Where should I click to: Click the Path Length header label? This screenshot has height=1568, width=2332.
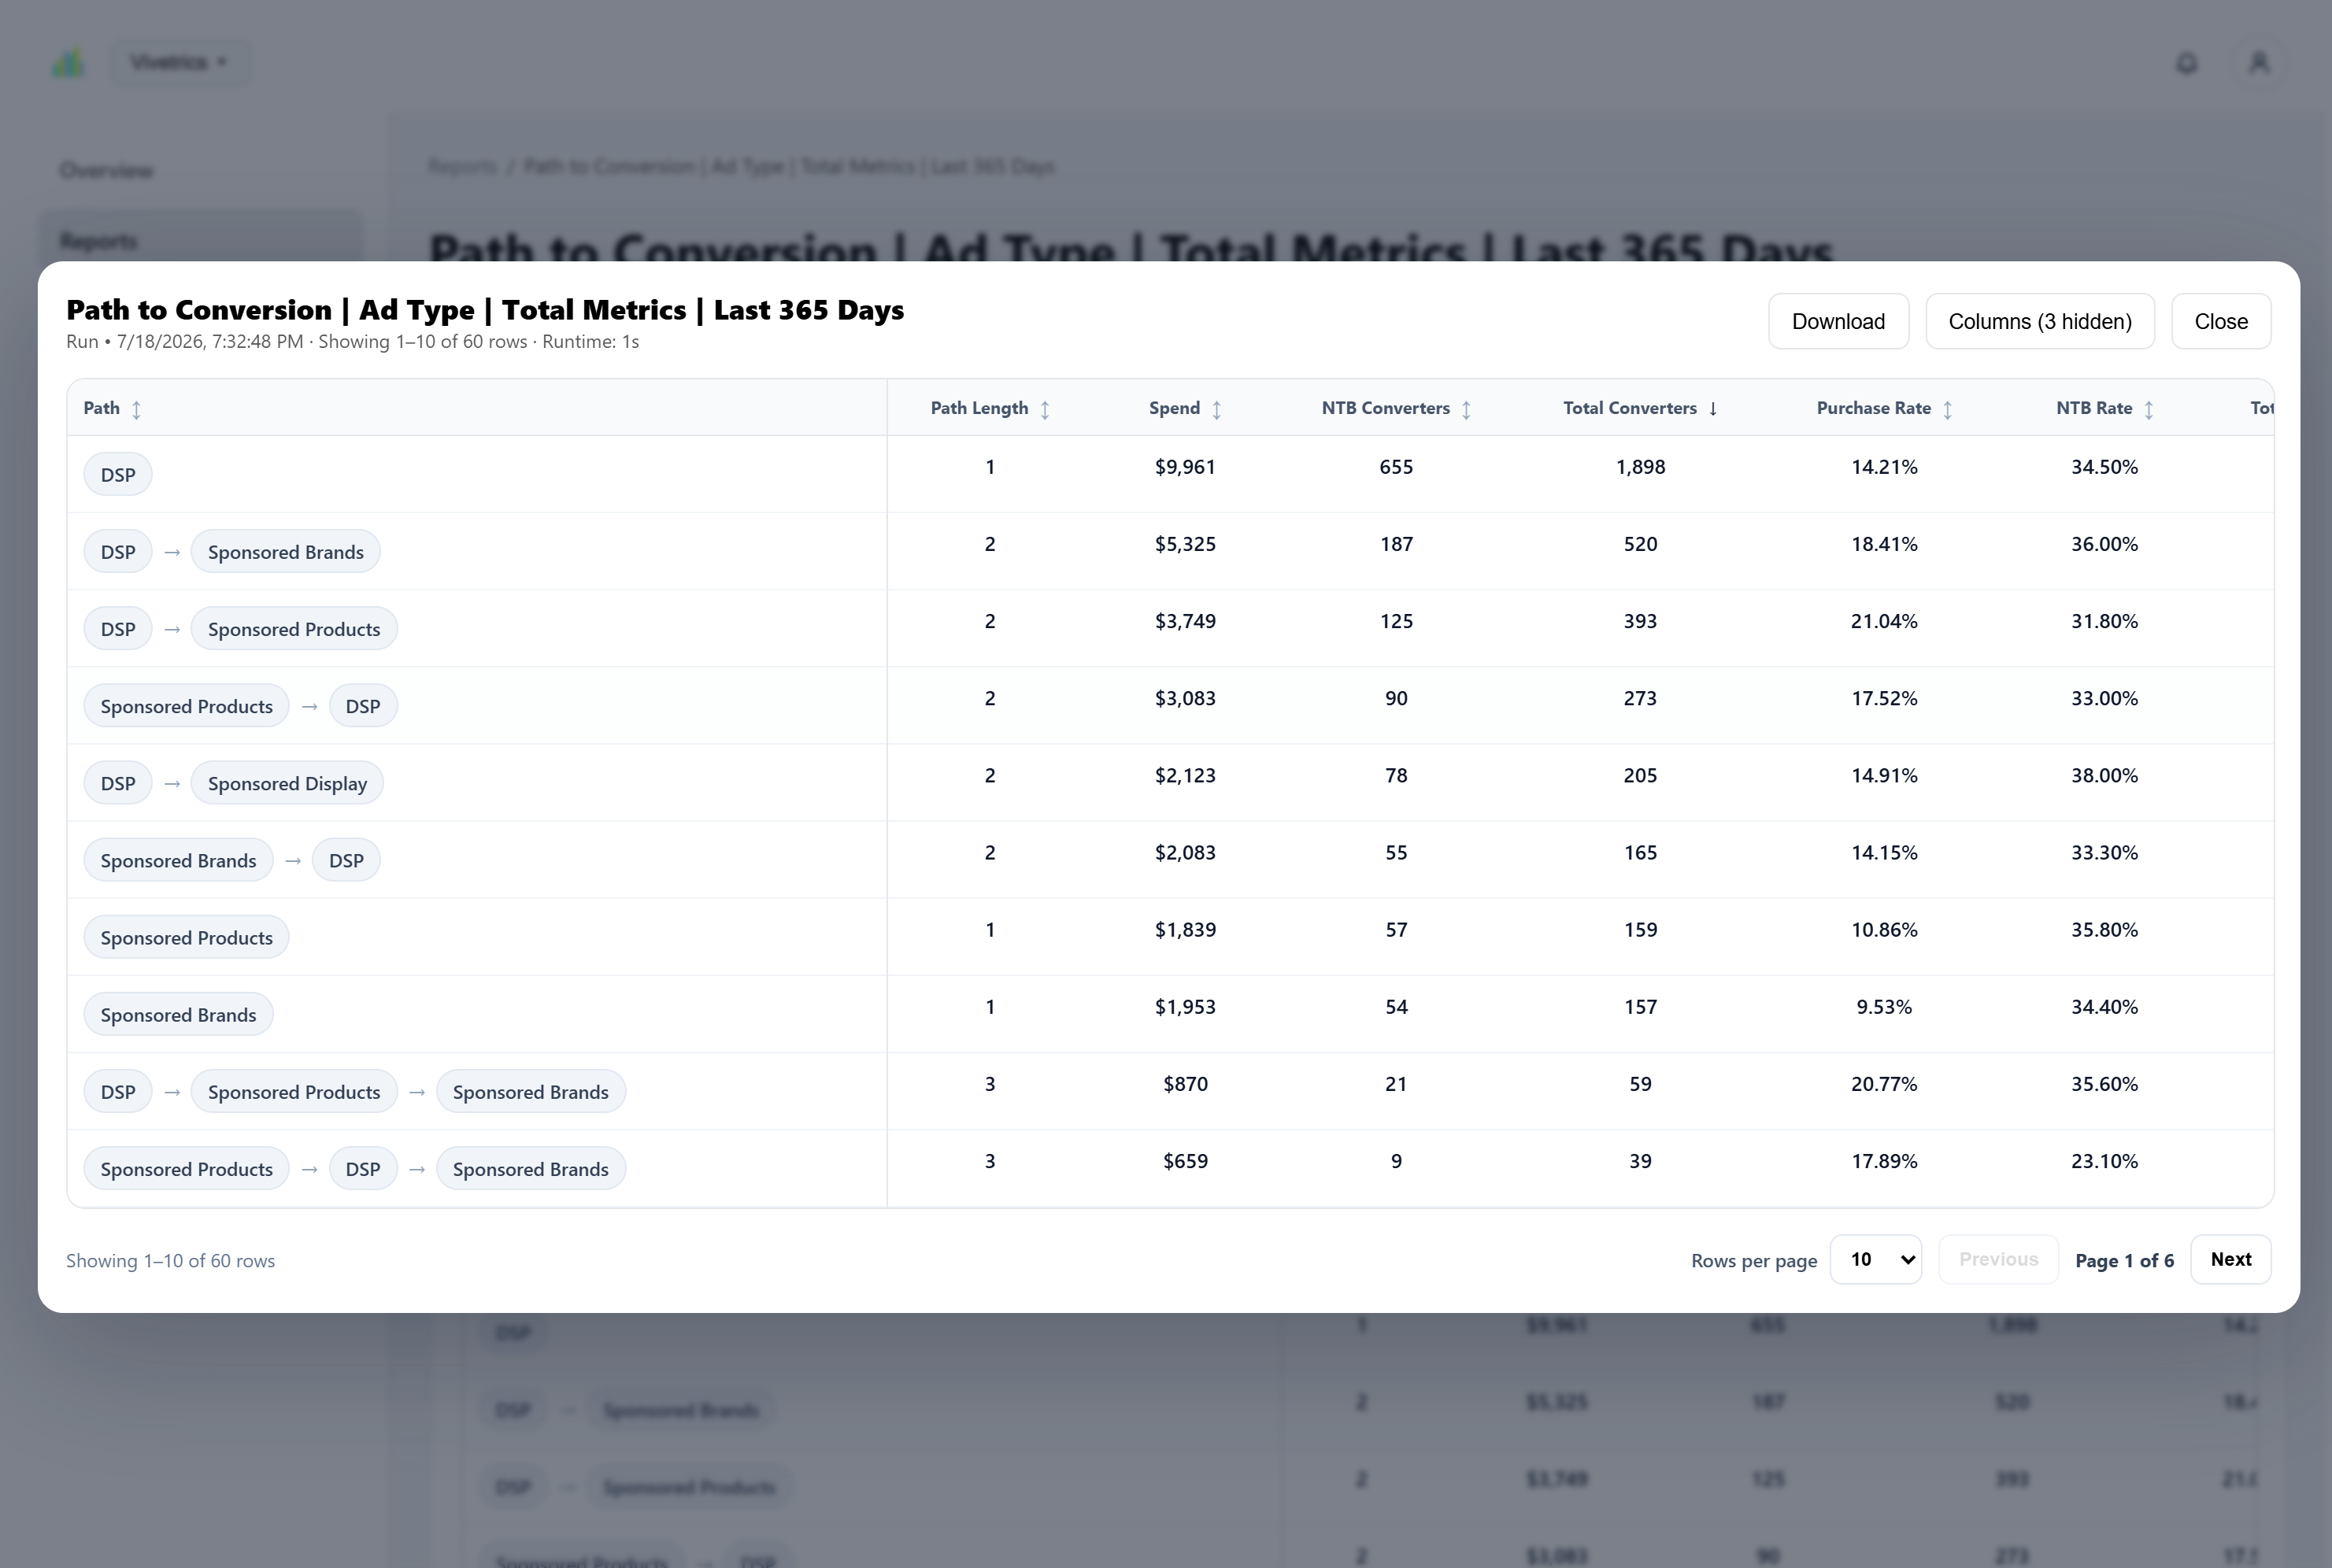(979, 408)
